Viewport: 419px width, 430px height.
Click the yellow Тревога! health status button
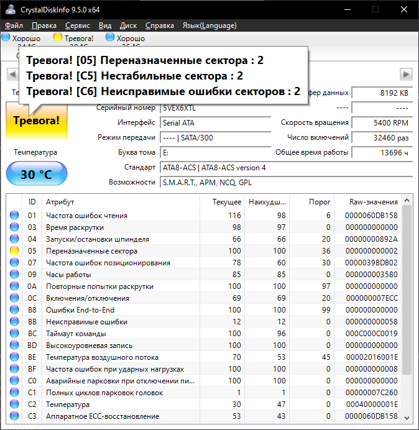coord(37,120)
